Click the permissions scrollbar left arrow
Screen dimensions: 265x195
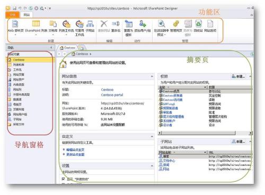coord(160,133)
